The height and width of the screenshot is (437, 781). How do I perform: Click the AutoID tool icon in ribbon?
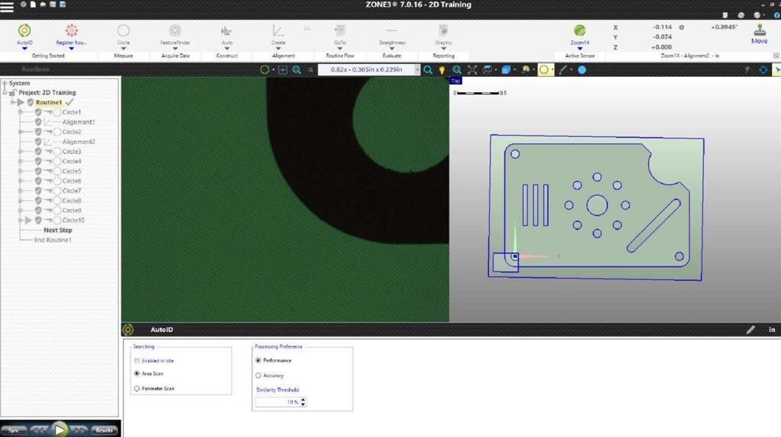pos(24,30)
